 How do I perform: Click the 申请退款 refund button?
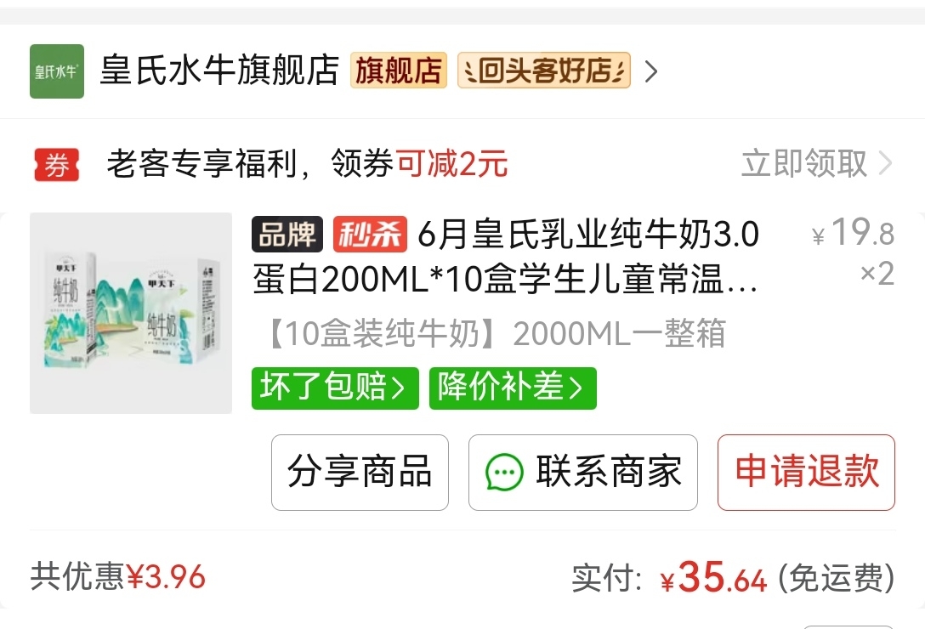click(807, 473)
